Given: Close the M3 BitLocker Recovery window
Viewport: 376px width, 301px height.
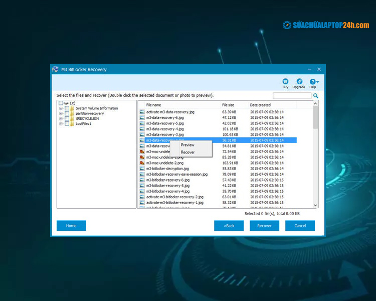Looking at the screenshot, I should pyautogui.click(x=319, y=69).
